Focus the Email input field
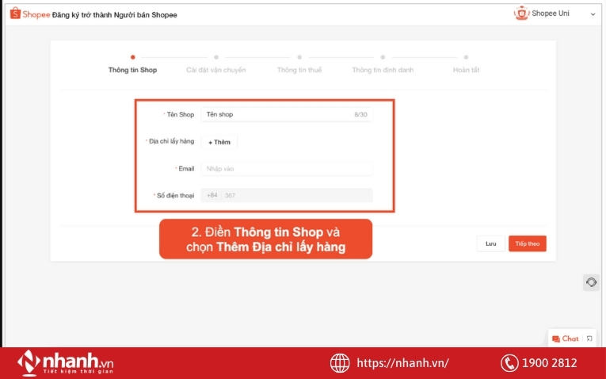 (287, 169)
